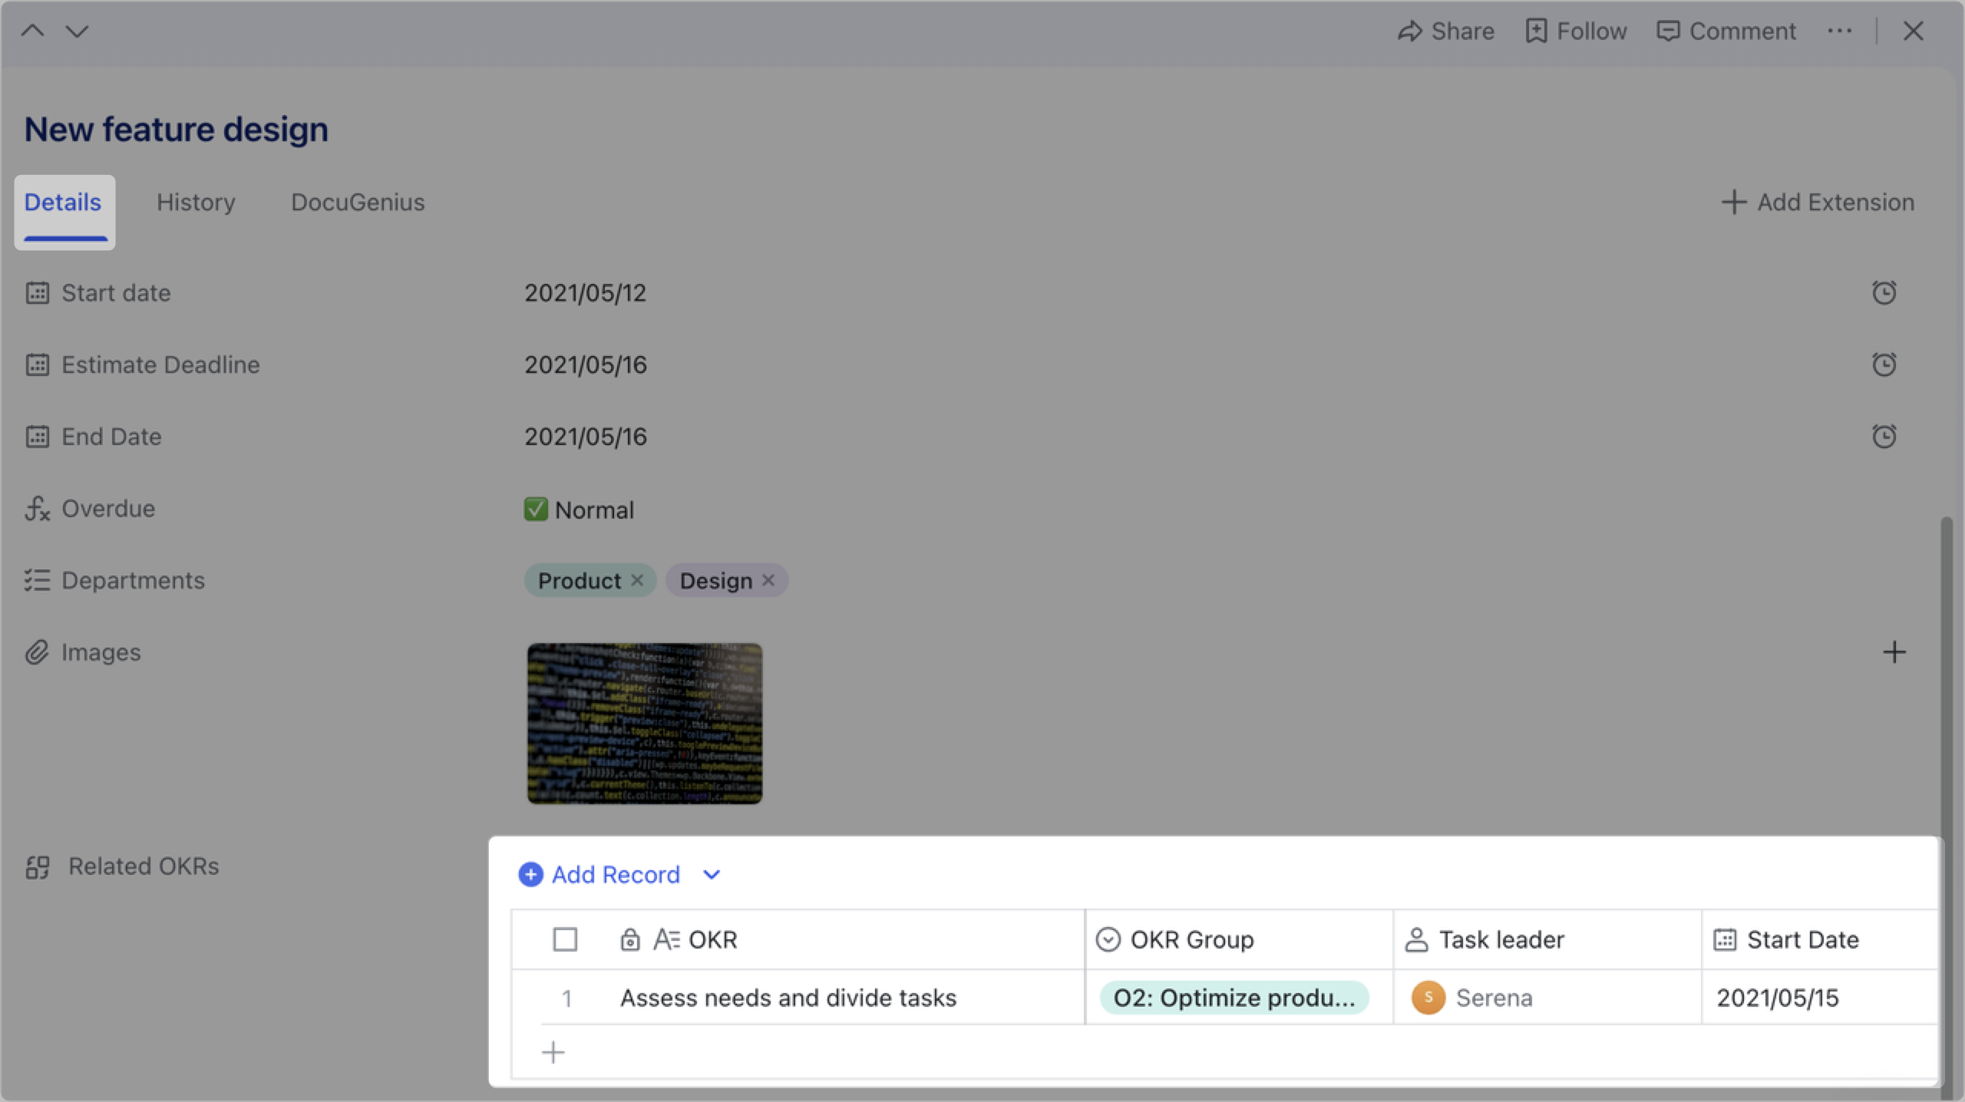Click the lock icon in OKR column header

coord(629,939)
